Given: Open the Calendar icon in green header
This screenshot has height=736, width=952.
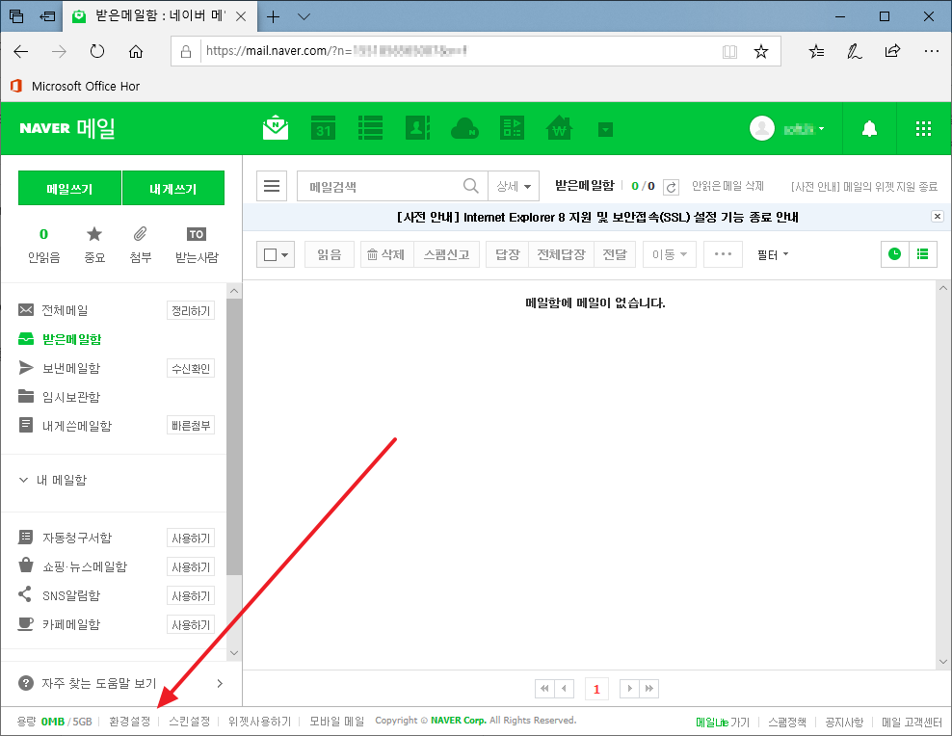Looking at the screenshot, I should point(323,128).
